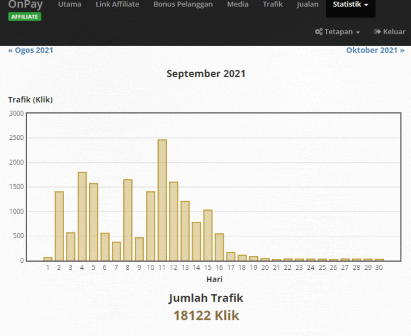This screenshot has height=336, width=411.
Task: Select the Media nav item
Action: (238, 5)
